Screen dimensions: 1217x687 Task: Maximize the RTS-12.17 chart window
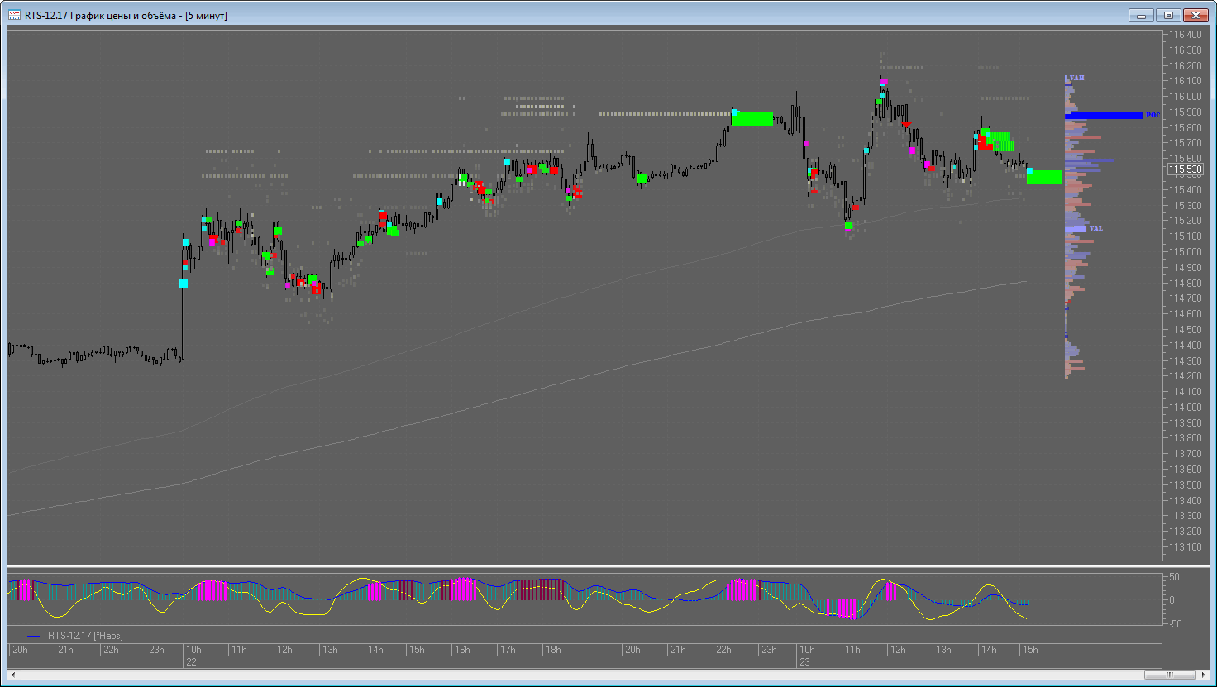pos(1168,15)
